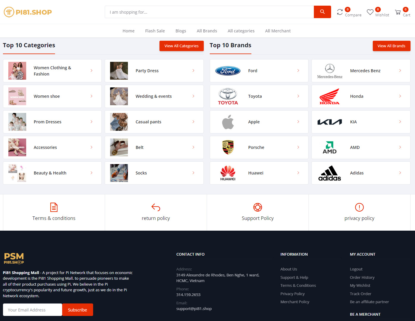Expand the Ford brand chevron
Screen dimensions: 415x321
pos(298,71)
